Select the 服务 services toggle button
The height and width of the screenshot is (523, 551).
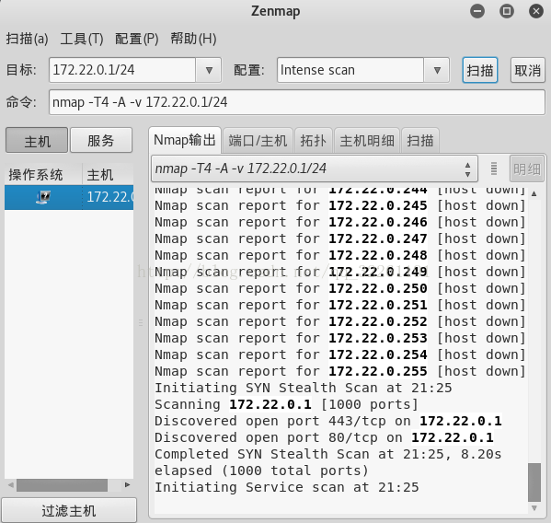click(x=101, y=140)
